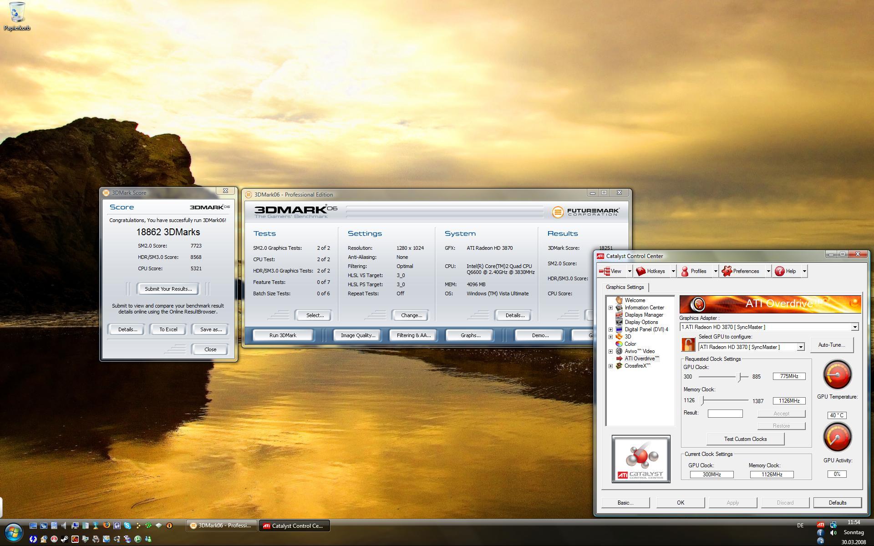
Task: Click the Color wheel icon in tree
Action: (x=619, y=344)
